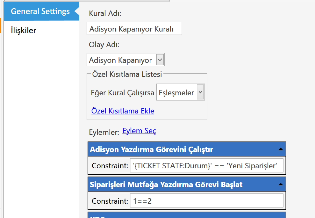Collapse the Adisyon Yazdırma Görevini Çalıştır action arrow

click(281, 149)
